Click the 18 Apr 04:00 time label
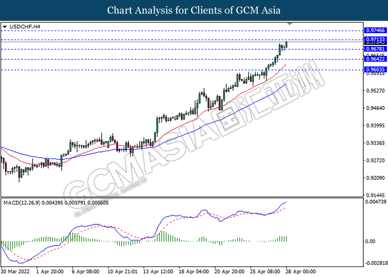Viewport: 388px width, 277px height. tap(194, 271)
